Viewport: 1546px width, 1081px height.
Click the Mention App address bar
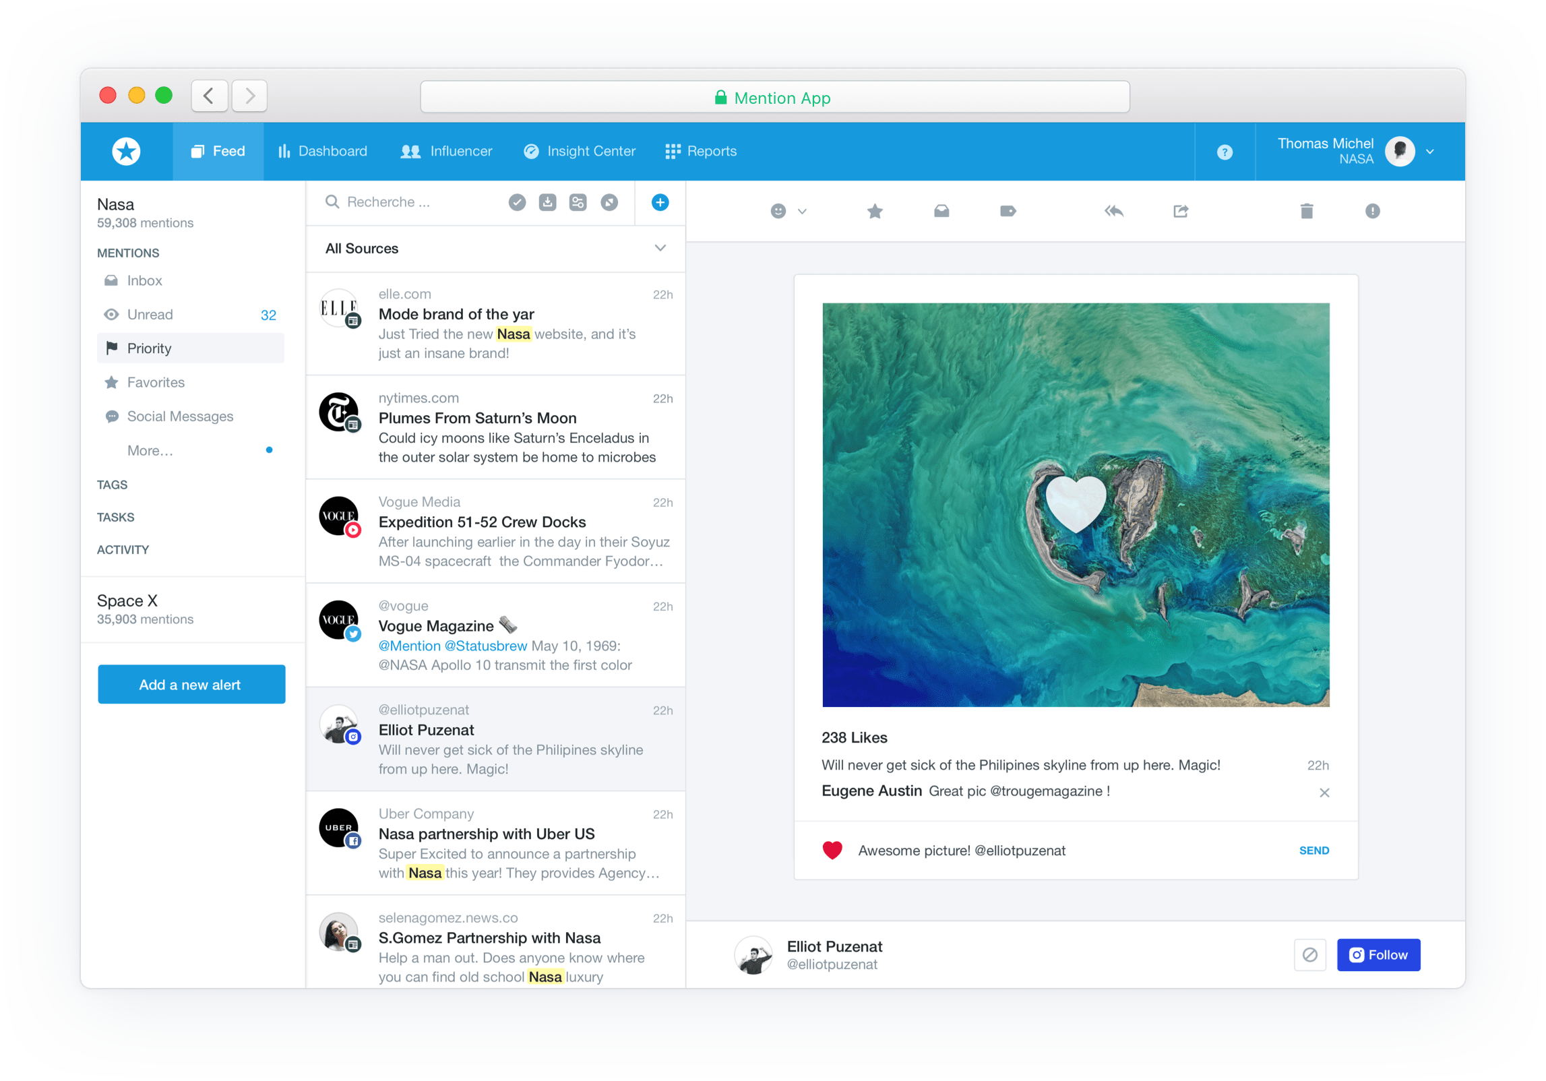(774, 98)
